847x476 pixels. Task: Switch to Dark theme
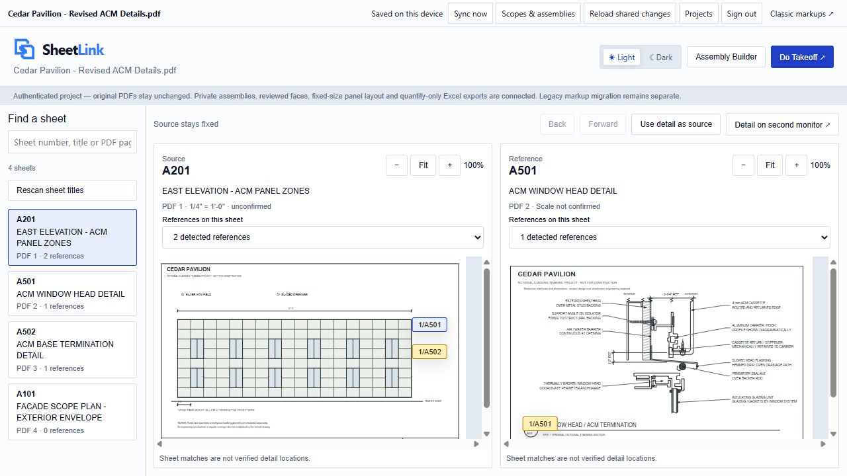661,58
